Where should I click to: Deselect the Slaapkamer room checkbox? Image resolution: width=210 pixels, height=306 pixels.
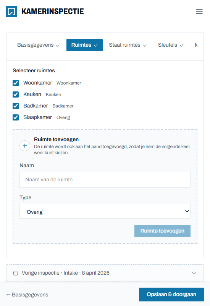(16, 117)
